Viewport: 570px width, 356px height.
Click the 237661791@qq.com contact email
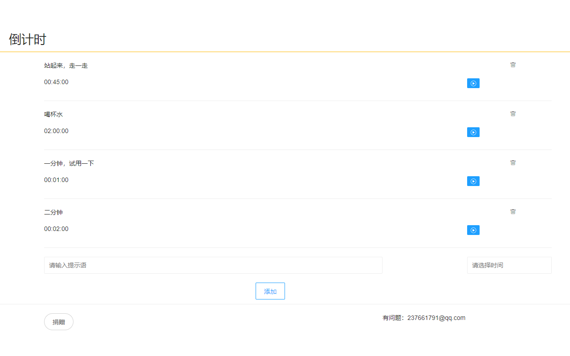click(x=436, y=318)
